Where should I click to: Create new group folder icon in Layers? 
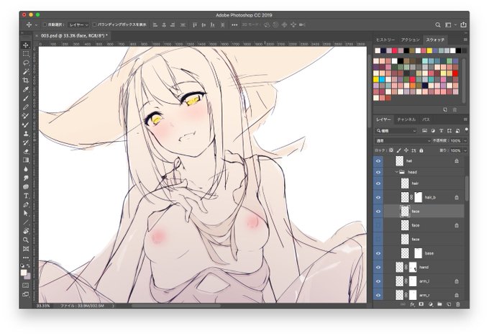pos(439,304)
